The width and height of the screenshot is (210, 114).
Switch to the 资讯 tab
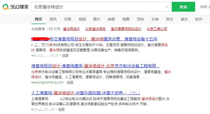[53, 19]
